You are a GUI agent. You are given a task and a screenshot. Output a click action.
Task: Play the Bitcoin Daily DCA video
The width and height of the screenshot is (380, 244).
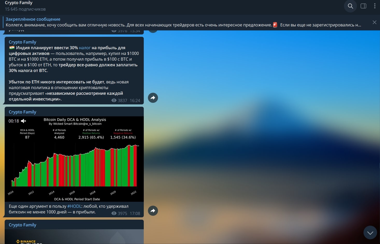pos(74,159)
